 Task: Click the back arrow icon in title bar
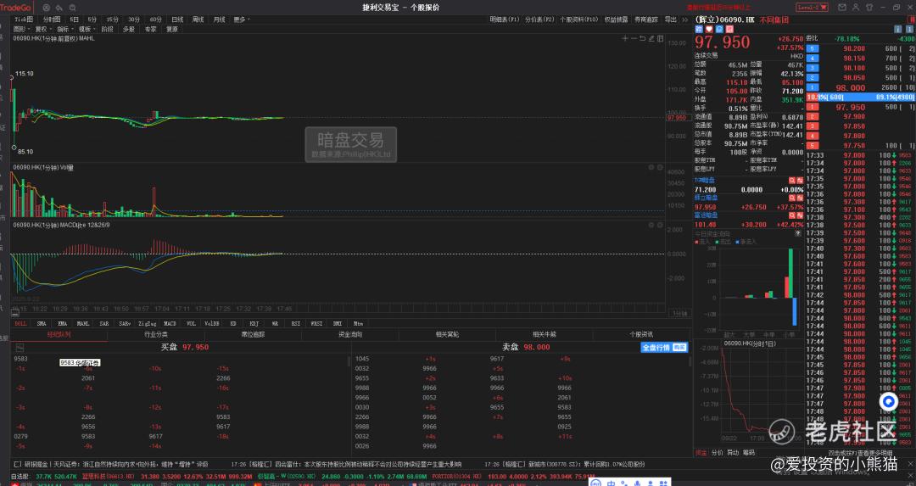(59, 8)
